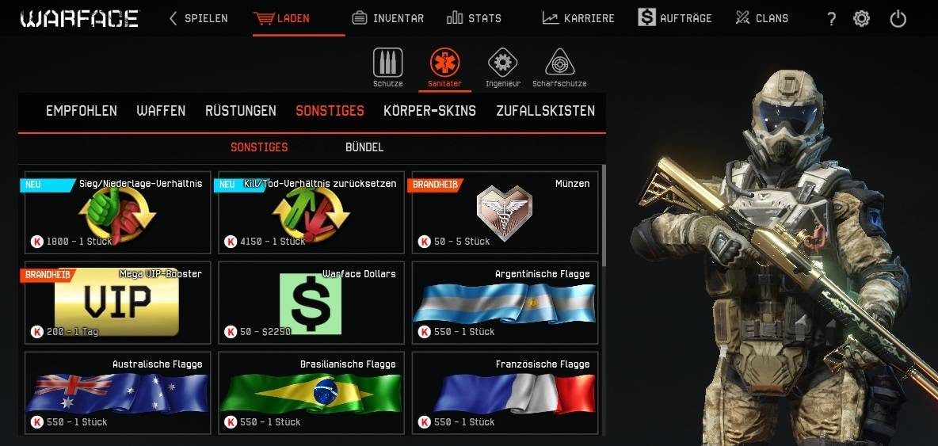Select the Warface Dollars item
This screenshot has height=446, width=938.
click(x=311, y=303)
